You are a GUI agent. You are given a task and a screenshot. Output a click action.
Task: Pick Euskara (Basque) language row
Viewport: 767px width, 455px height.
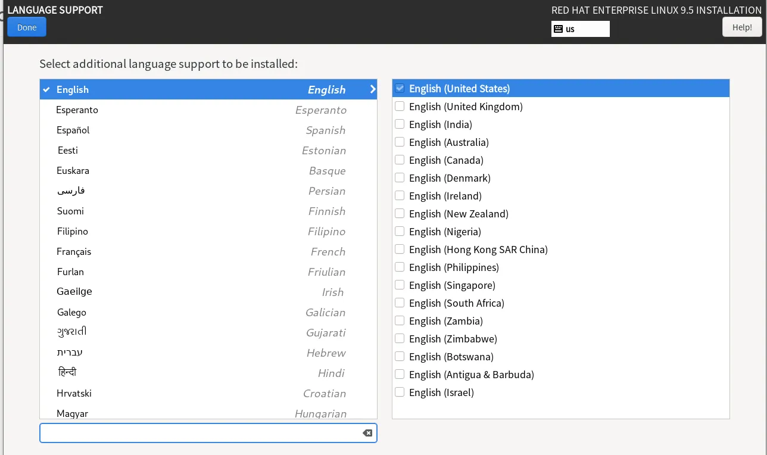[x=208, y=170]
